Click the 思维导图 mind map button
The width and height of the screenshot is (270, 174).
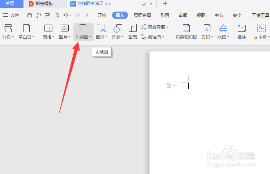click(154, 27)
